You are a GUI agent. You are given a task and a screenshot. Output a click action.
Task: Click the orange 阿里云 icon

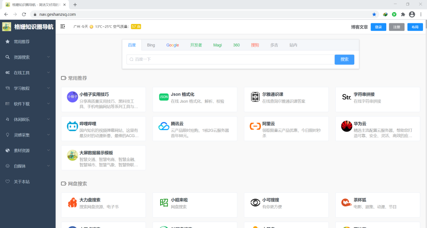[255, 126]
